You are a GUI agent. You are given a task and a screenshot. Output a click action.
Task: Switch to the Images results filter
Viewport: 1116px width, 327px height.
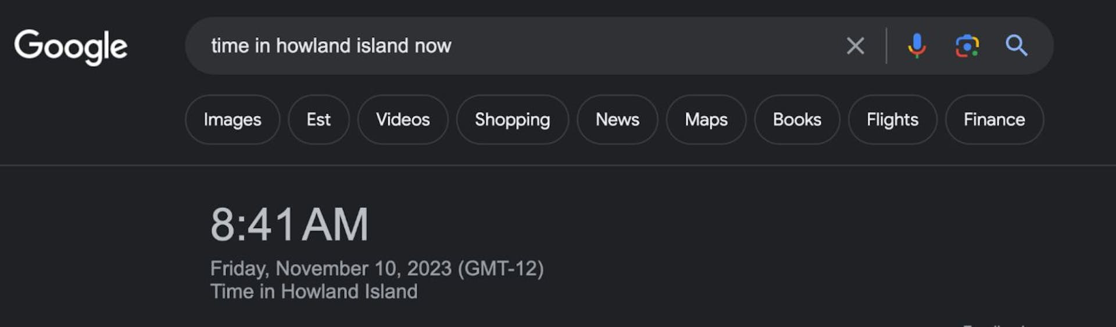tap(232, 119)
